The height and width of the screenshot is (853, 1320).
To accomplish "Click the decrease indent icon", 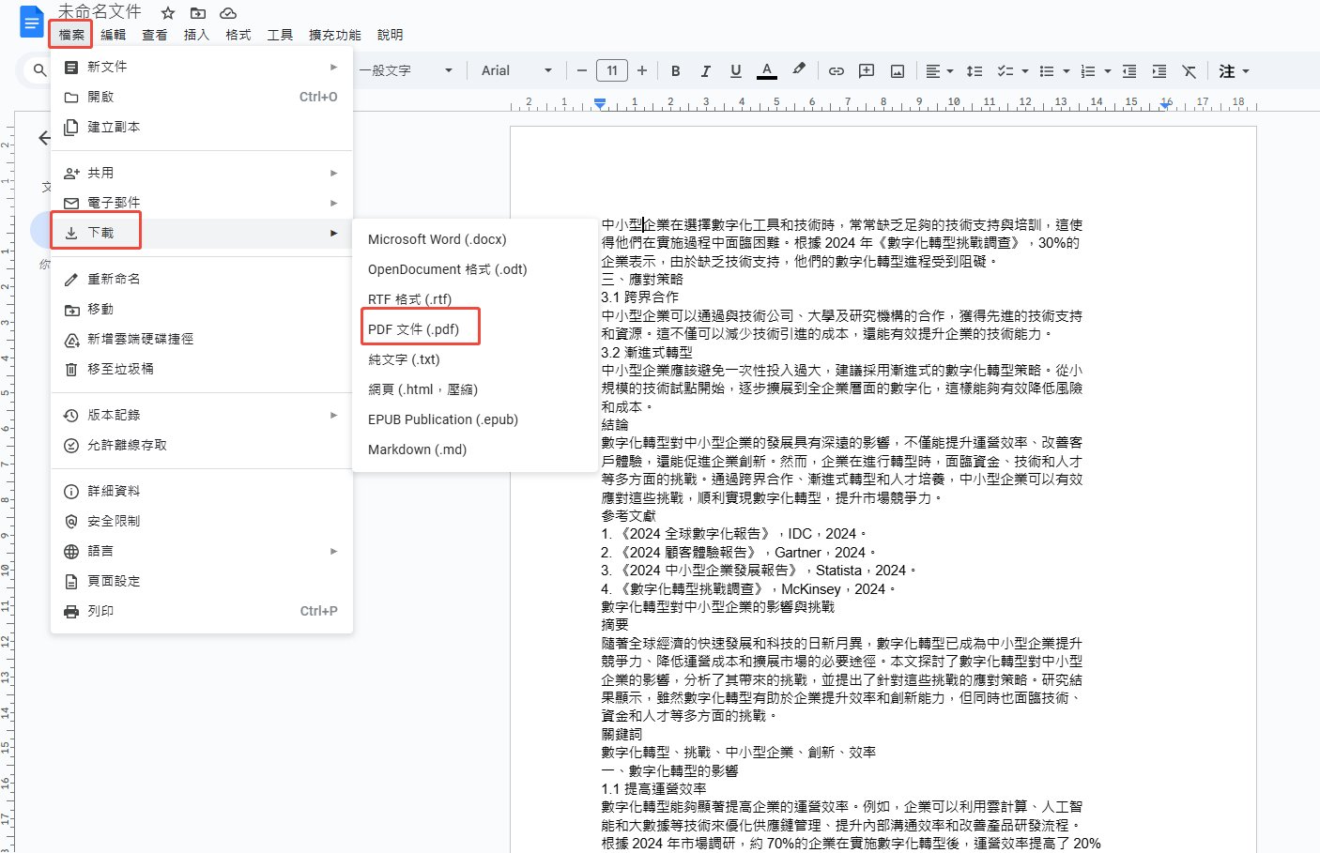I will pos(1129,71).
